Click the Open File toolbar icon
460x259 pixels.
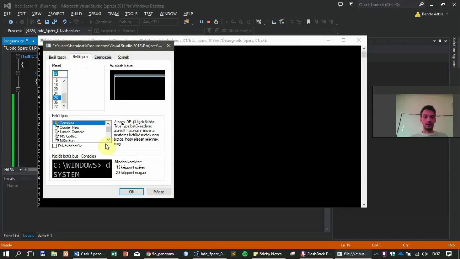click(40, 22)
